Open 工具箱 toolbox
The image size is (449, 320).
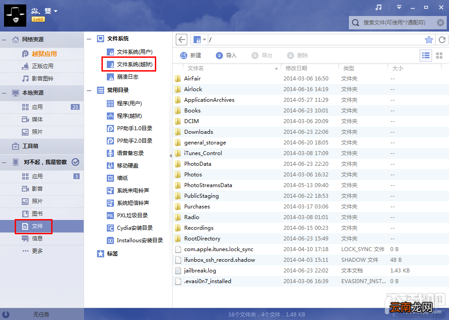(x=42, y=146)
